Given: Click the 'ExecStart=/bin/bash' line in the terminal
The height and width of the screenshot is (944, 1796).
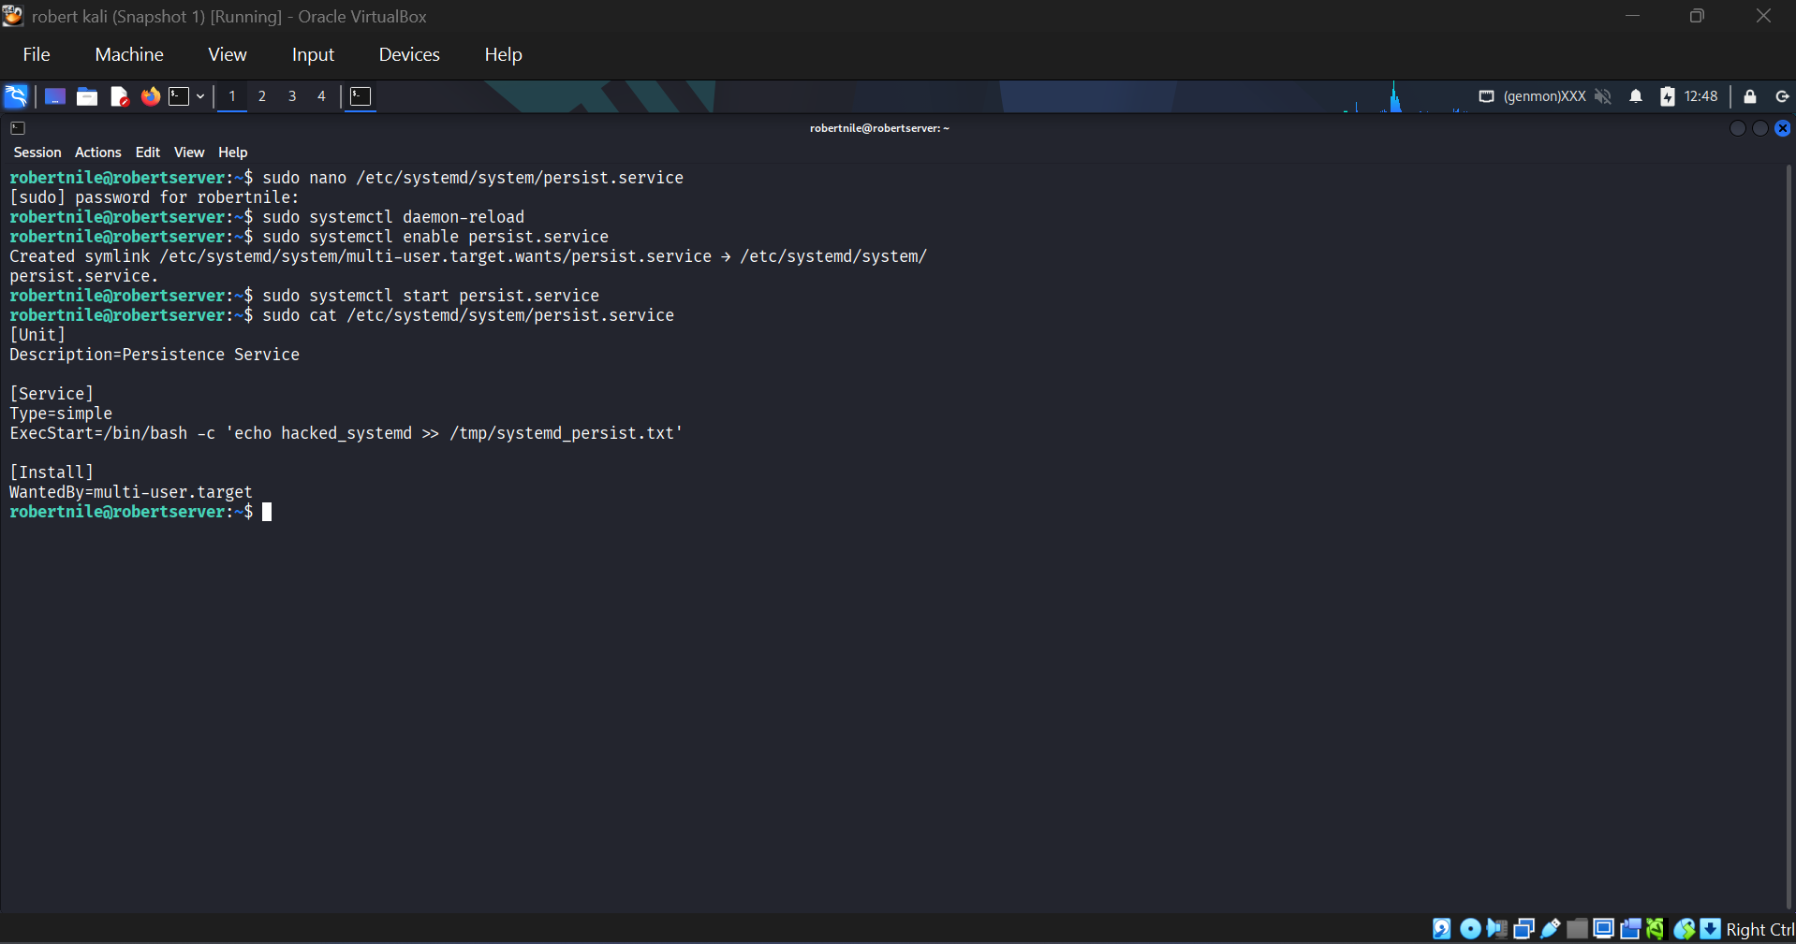Looking at the screenshot, I should tap(346, 433).
